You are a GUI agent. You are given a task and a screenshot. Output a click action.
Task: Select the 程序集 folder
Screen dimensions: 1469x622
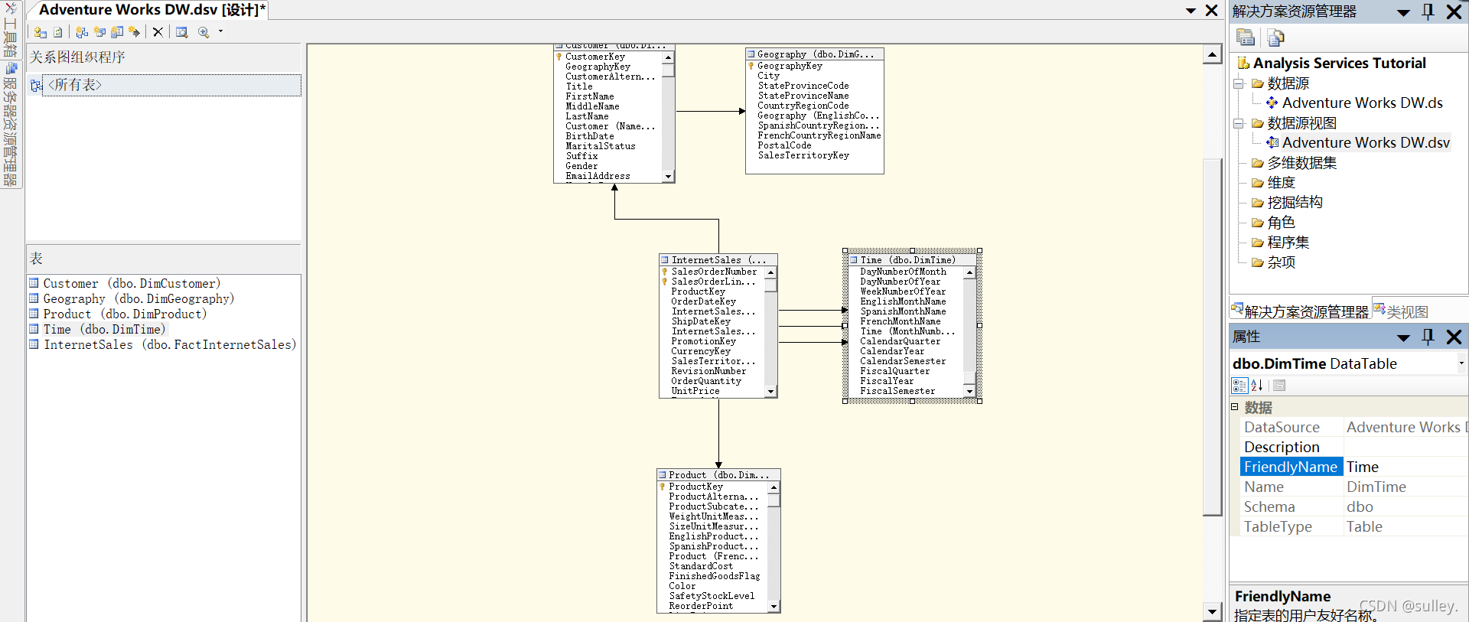point(1288,243)
